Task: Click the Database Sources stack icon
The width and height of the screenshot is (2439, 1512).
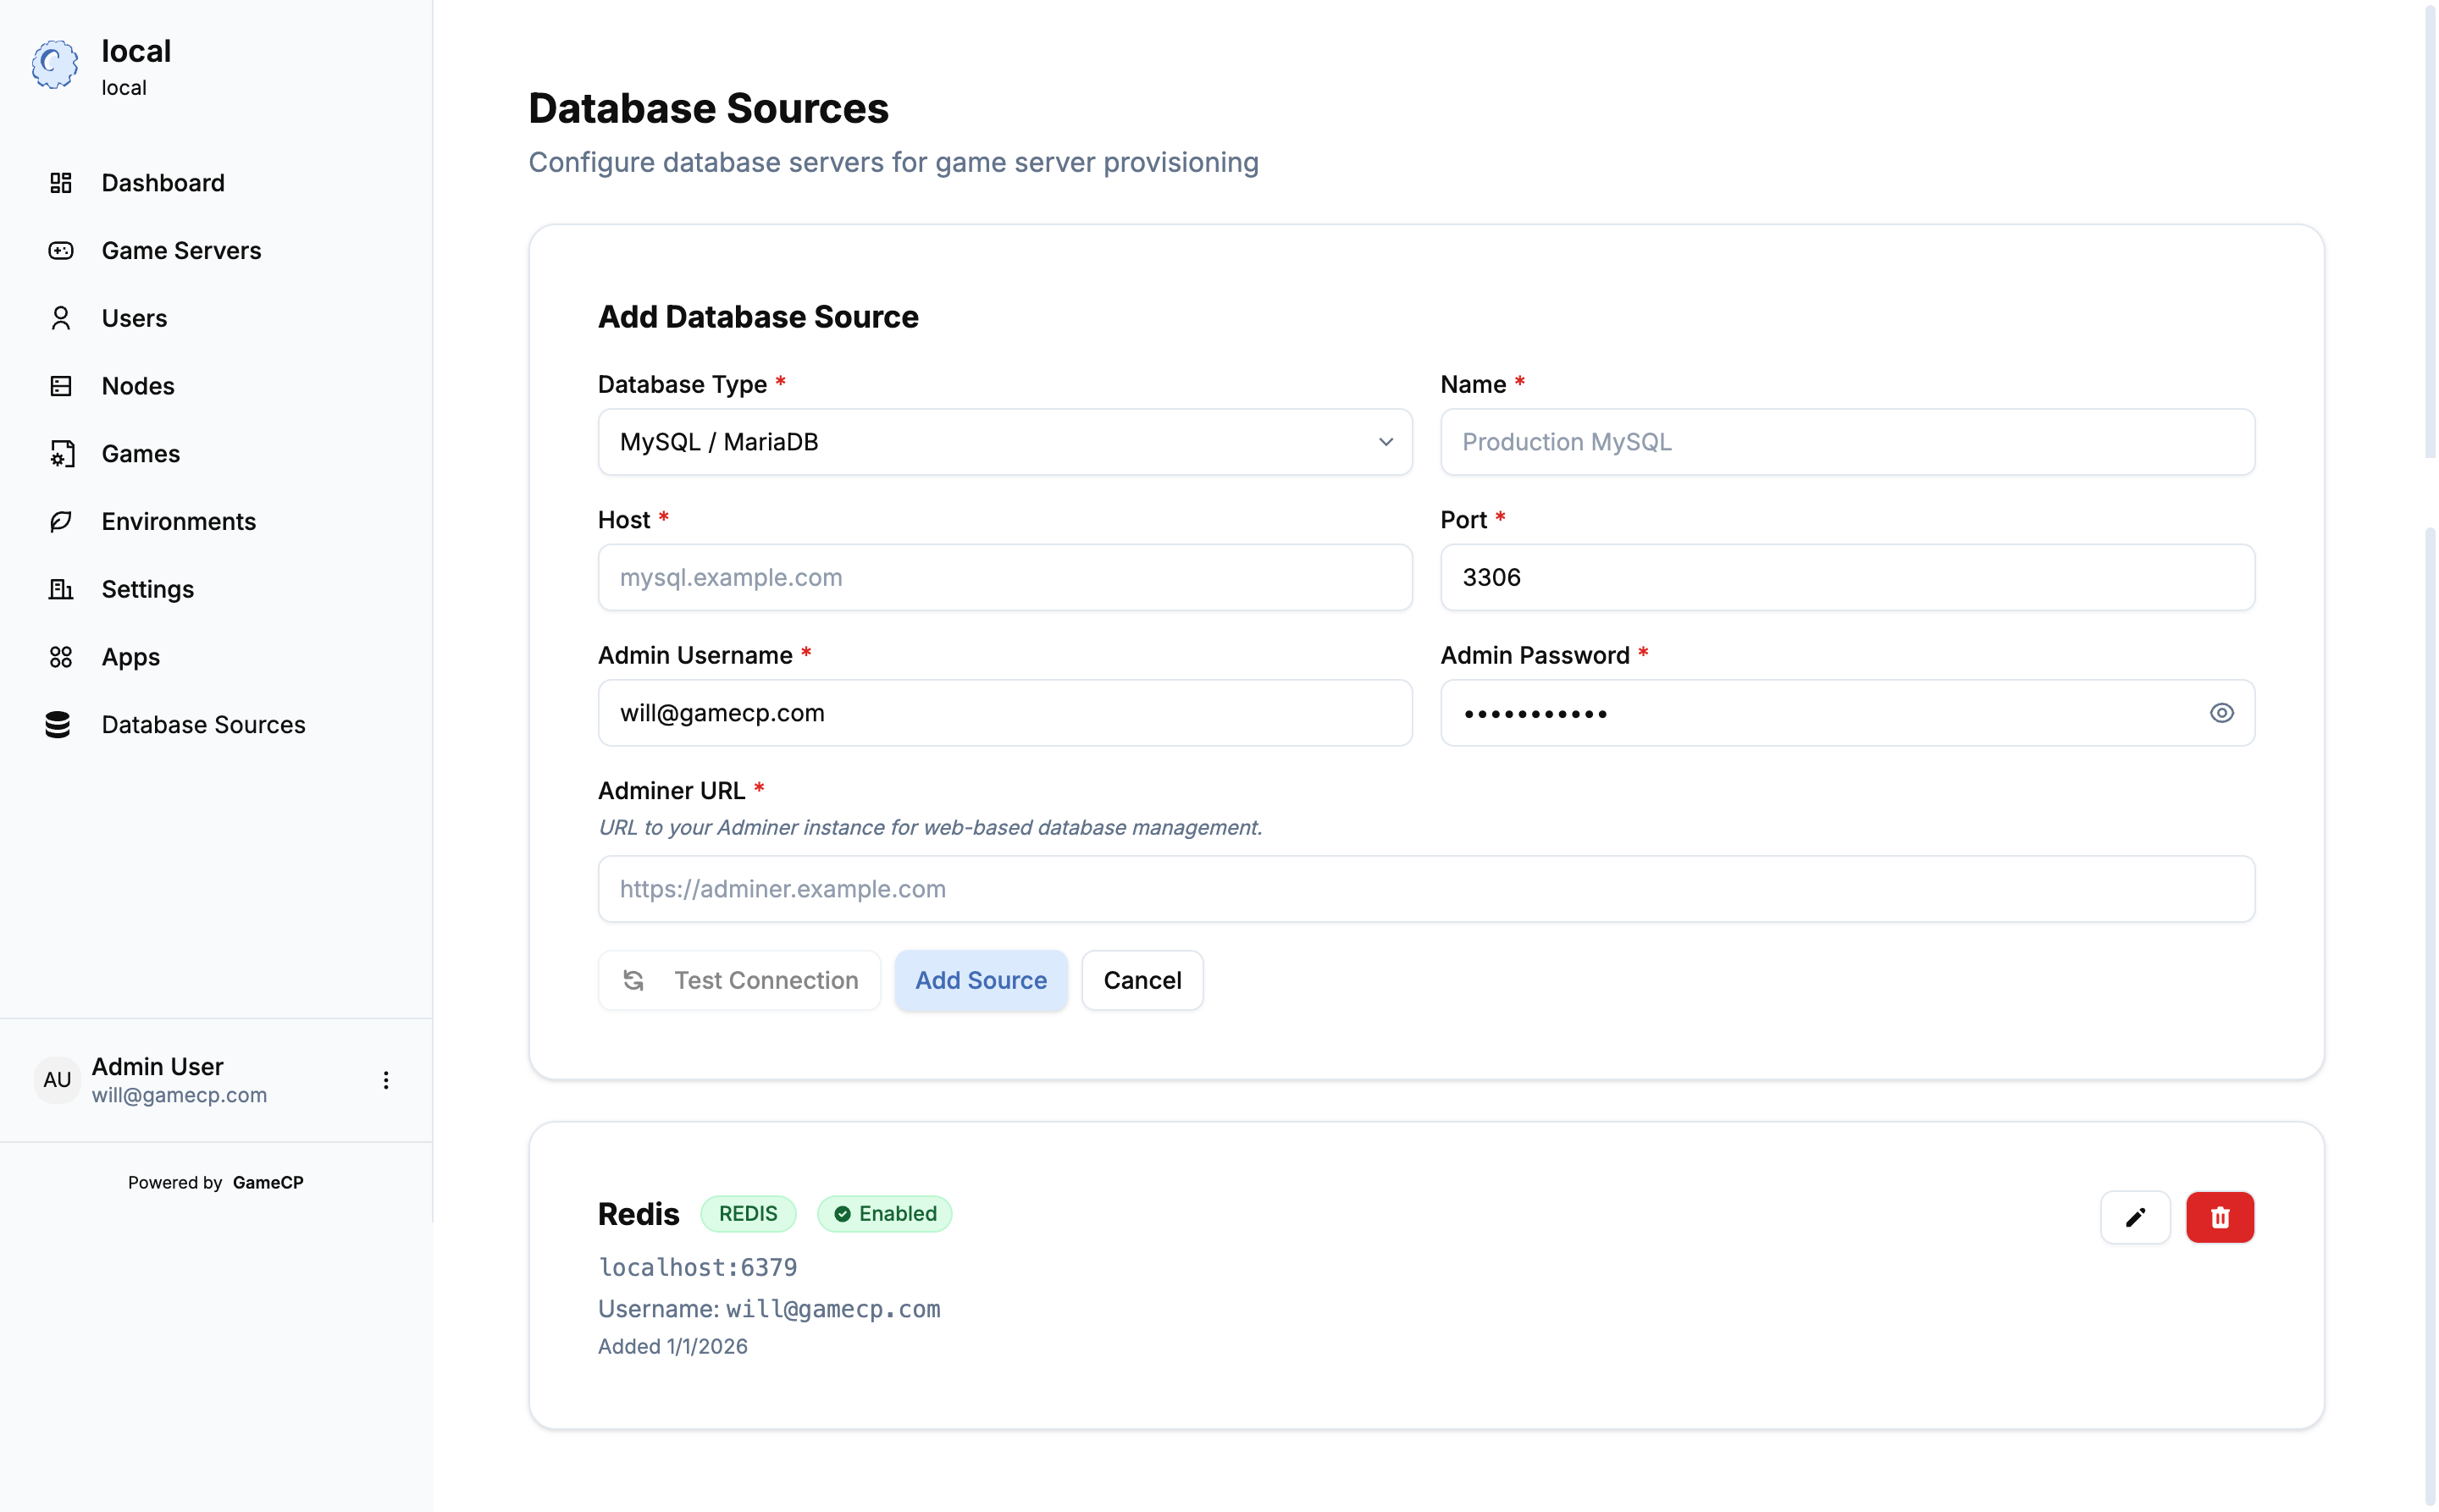Action: [x=58, y=725]
